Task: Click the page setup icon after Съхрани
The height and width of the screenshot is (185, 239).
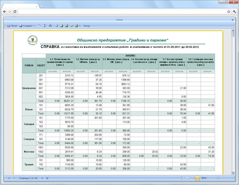Action: (x=39, y=26)
